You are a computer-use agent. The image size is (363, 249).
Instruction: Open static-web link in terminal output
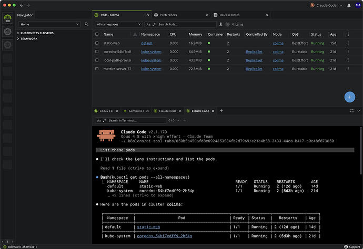coord(148,227)
